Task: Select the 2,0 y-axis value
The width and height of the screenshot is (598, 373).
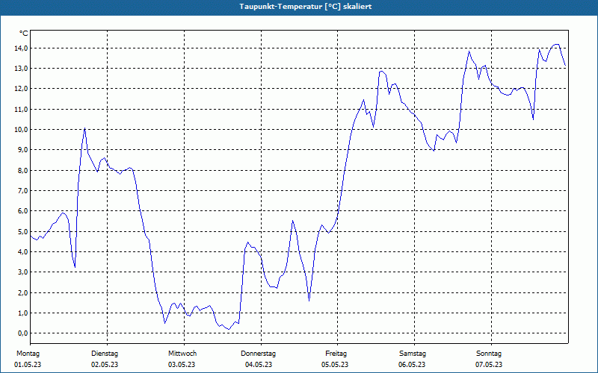Action: click(22, 292)
